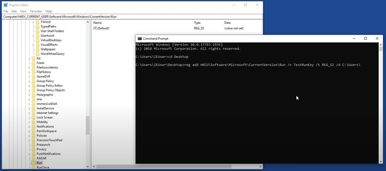Click the Command Prompt vertical scrollbar
386x171 pixels.
(x=381, y=103)
